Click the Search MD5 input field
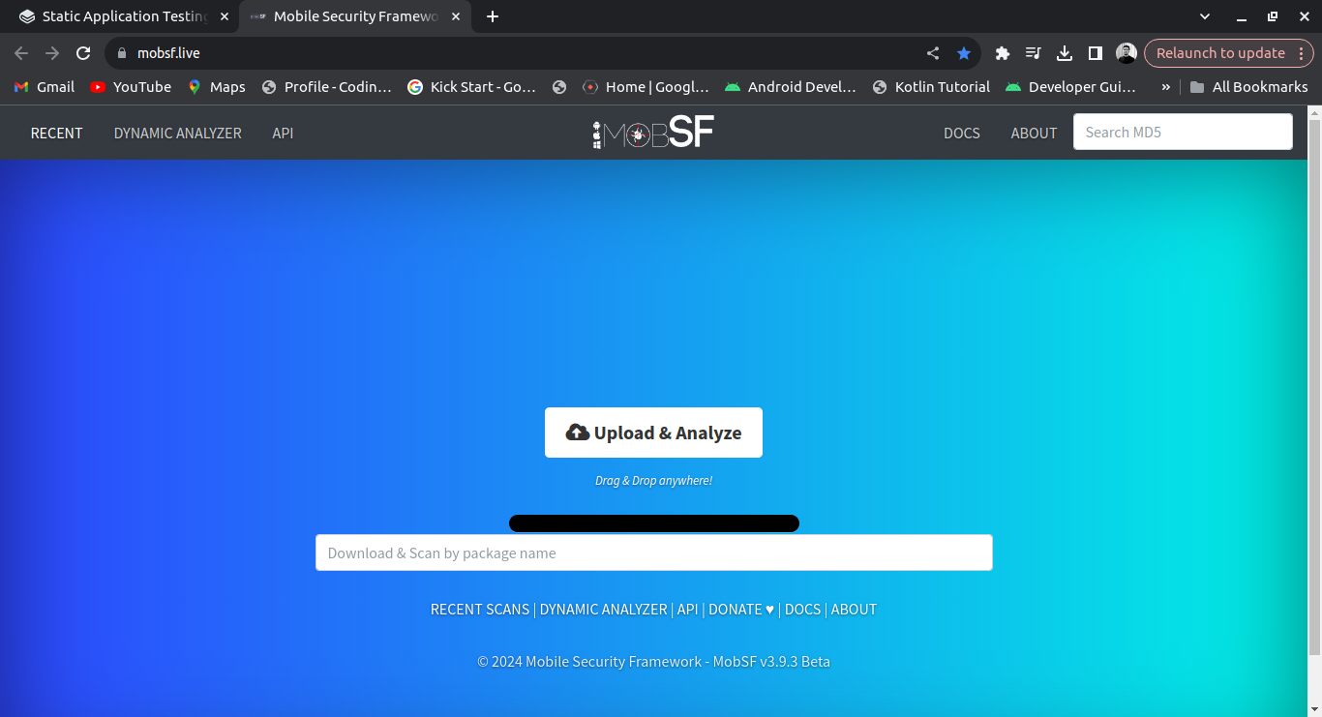 1182,133
